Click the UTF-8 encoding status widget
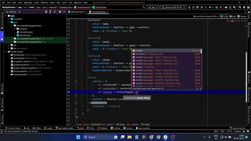Screen dimensions: 251x141 [x=229, y=131]
